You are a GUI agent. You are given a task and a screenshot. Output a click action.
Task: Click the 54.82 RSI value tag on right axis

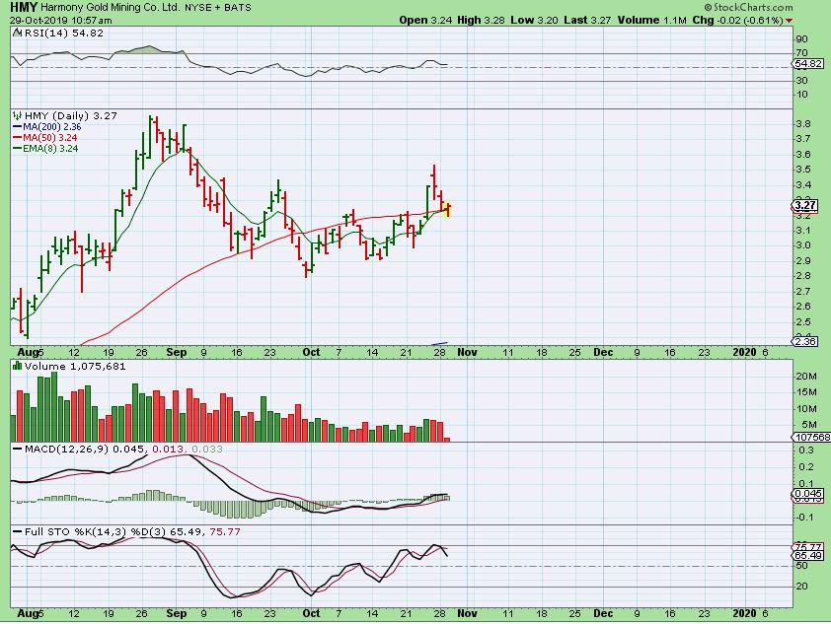pyautogui.click(x=808, y=63)
